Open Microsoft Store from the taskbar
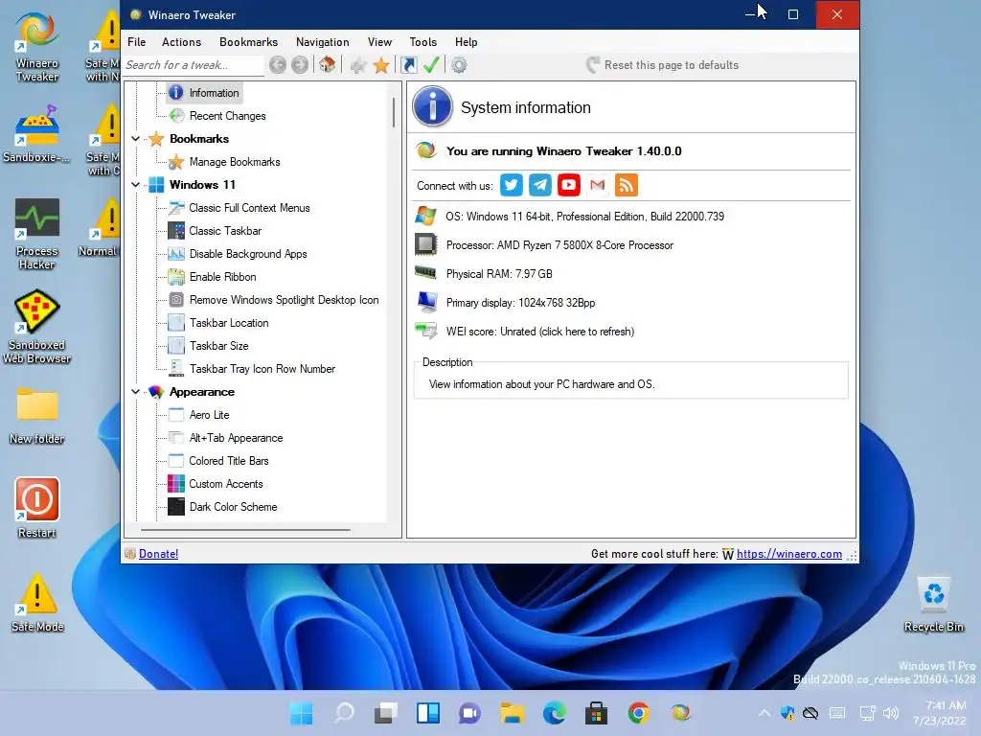Viewport: 981px width, 736px height. 596,713
